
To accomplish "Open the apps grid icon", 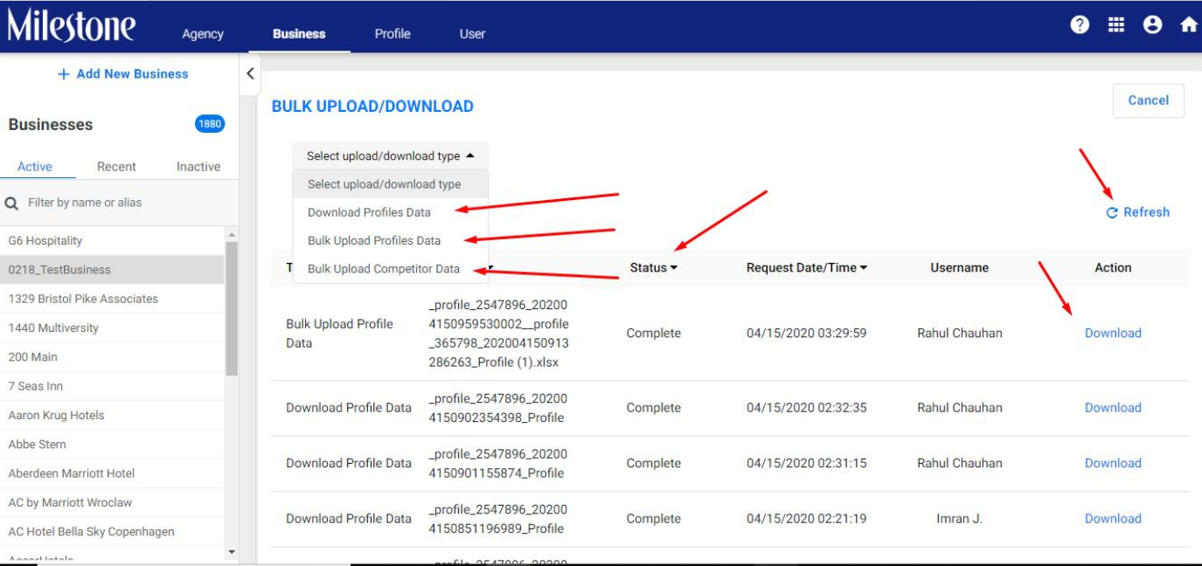I will (1116, 25).
